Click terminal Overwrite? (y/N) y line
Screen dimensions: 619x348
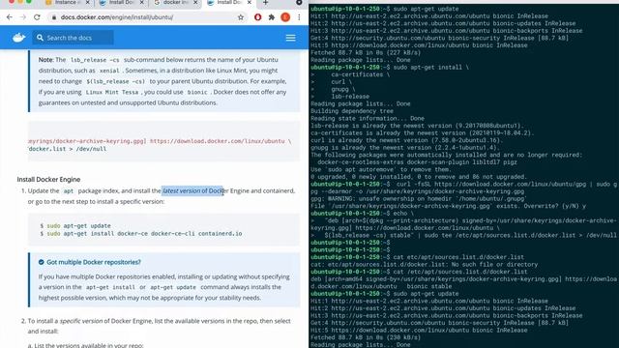click(449, 206)
